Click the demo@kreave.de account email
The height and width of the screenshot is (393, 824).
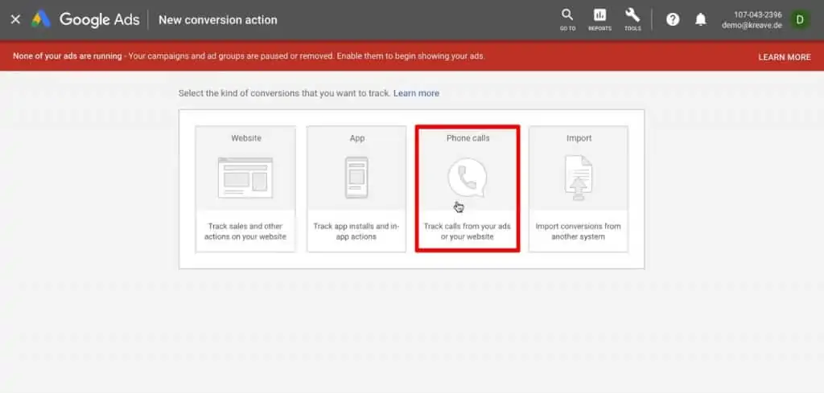click(x=752, y=25)
